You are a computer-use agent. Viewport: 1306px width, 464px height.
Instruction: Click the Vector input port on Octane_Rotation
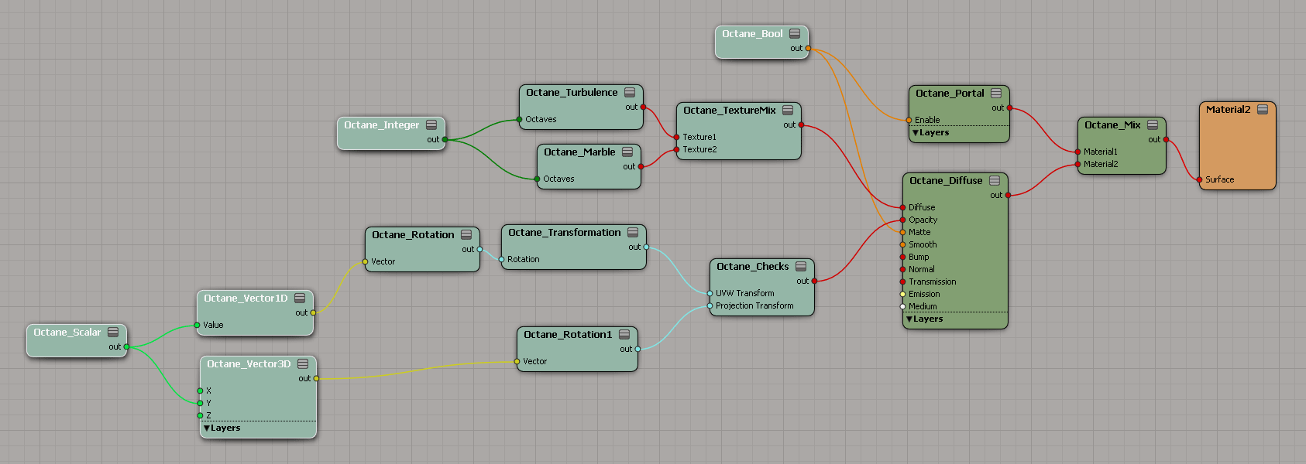click(365, 261)
